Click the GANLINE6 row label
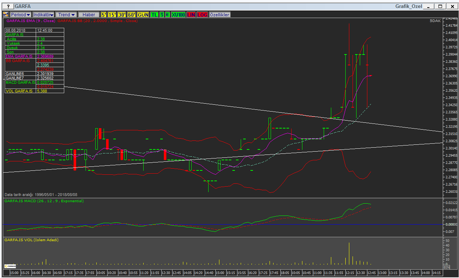Viewport: 459px width, 278px height. [21, 74]
